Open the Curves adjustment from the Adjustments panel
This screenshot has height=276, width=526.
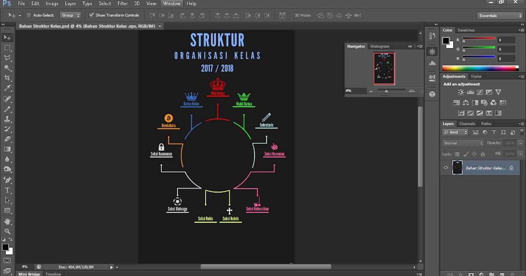[480, 92]
